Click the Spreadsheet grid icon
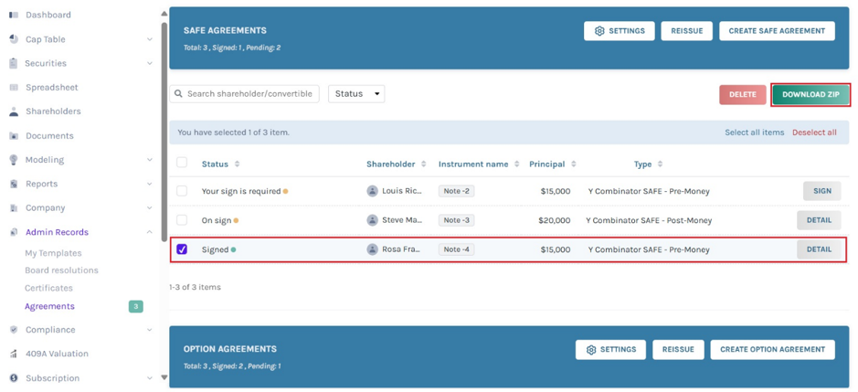 (x=14, y=87)
